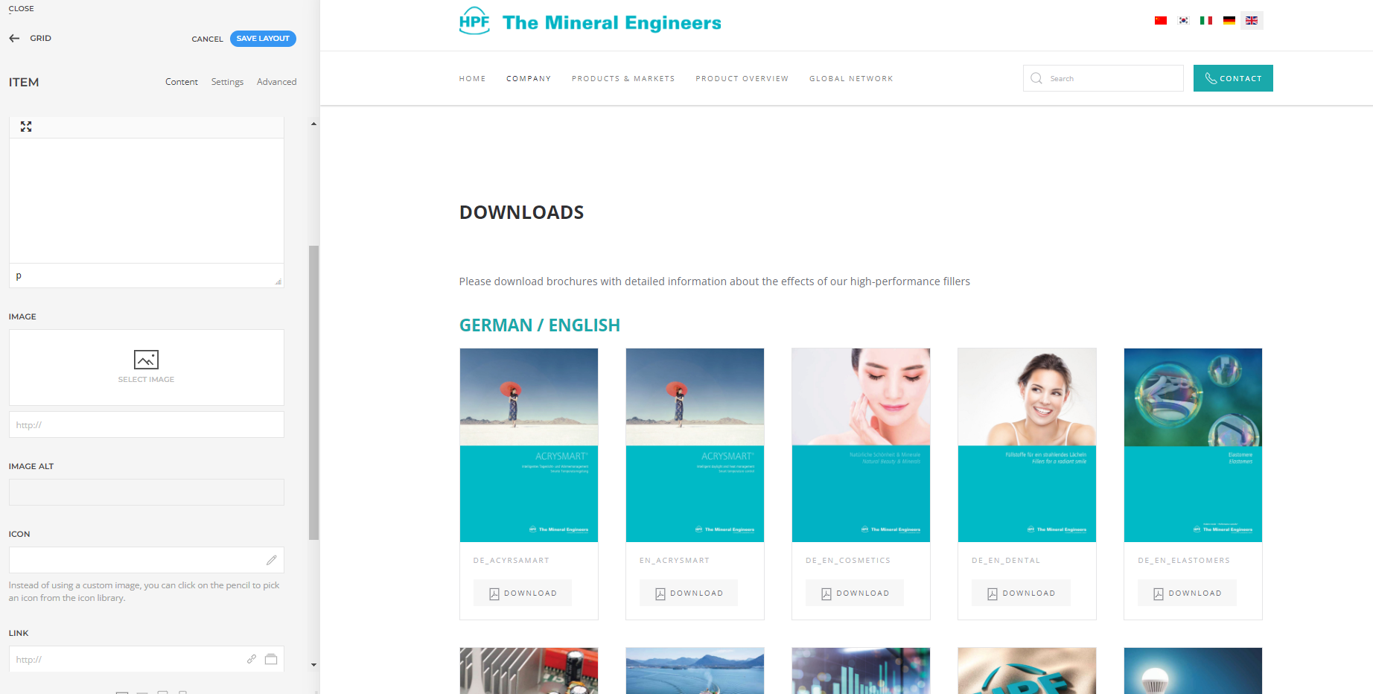Click the PDF icon in DE_EN_COSMETICS download button
The image size is (1373, 694).
(826, 593)
